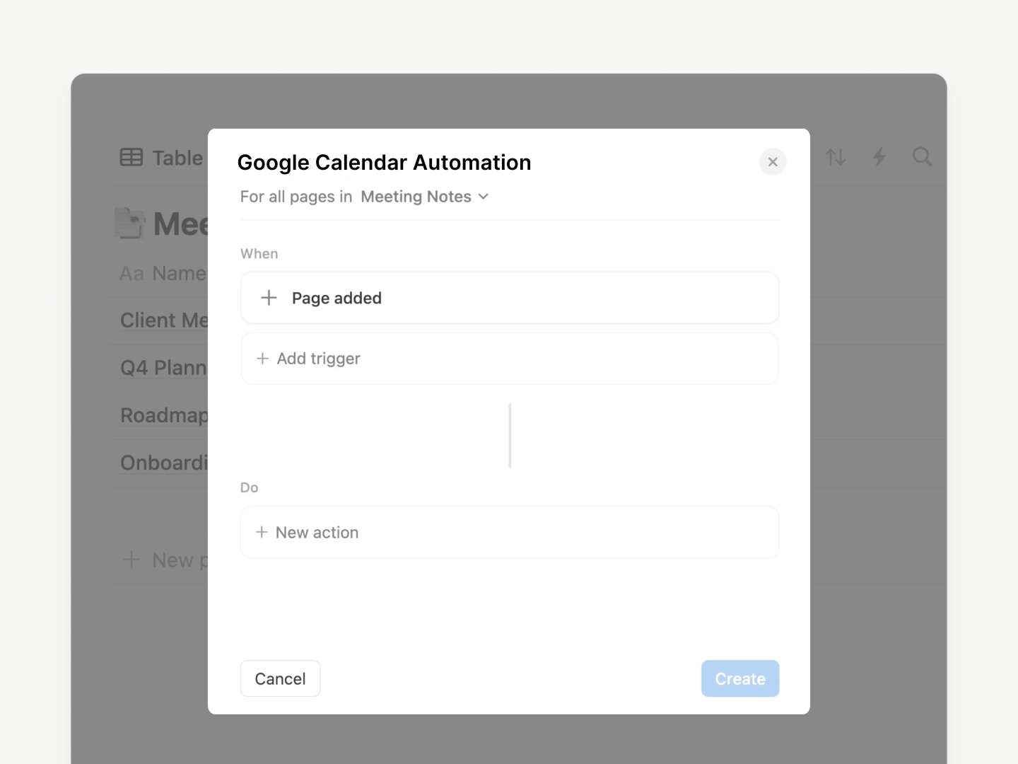Add a New action
The image size is (1018, 764).
[510, 532]
